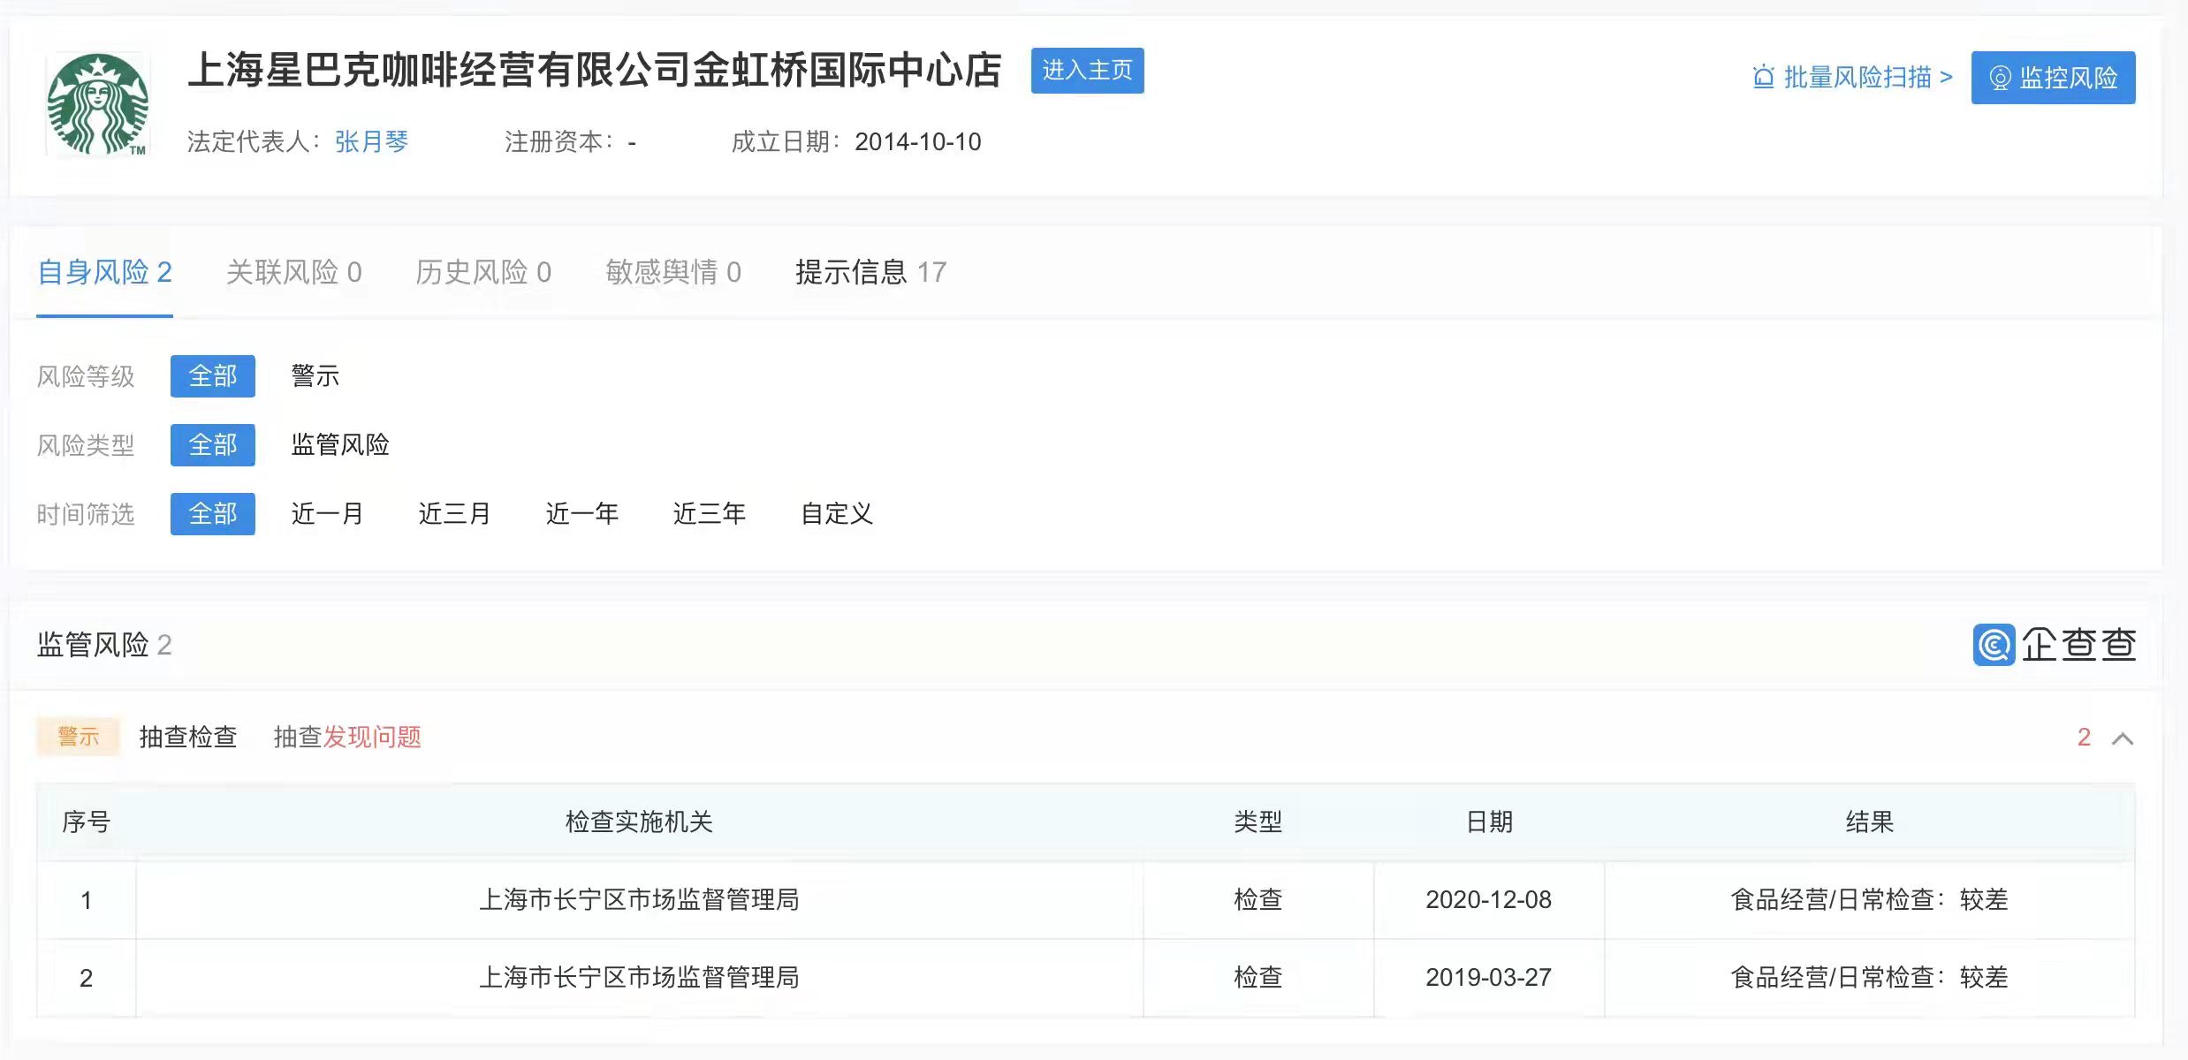Click 日期 column header

pyautogui.click(x=1489, y=821)
